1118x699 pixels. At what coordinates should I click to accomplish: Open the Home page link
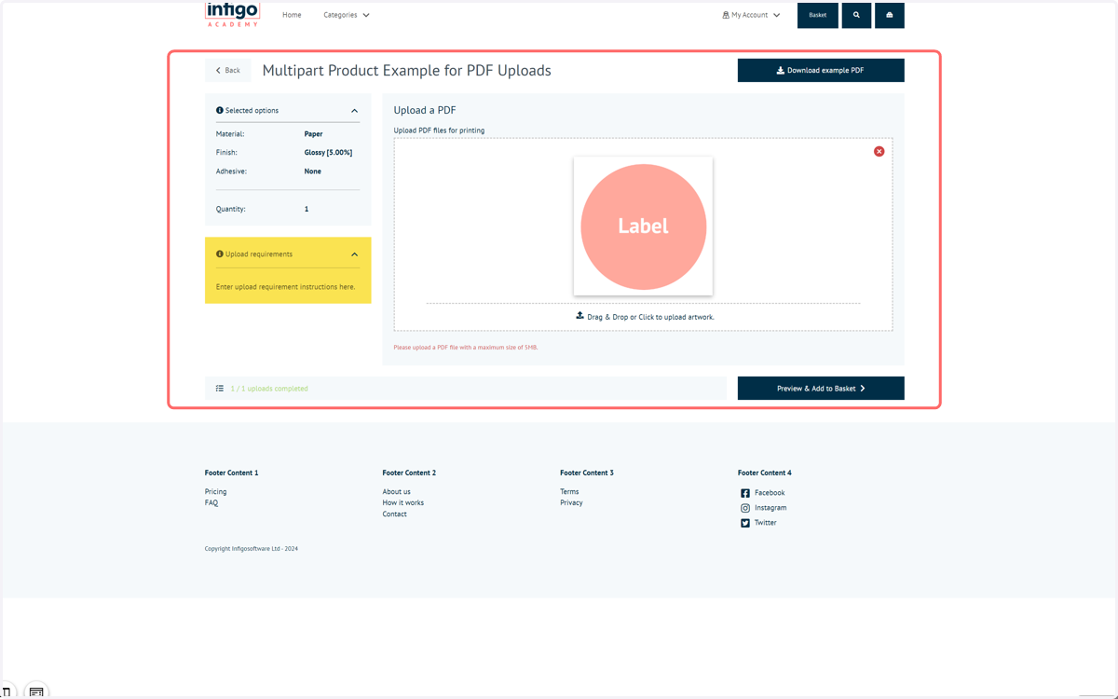292,15
